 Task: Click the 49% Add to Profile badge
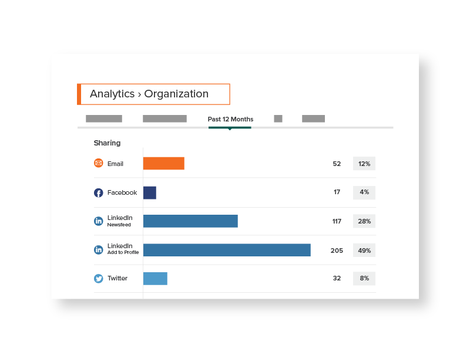(364, 250)
